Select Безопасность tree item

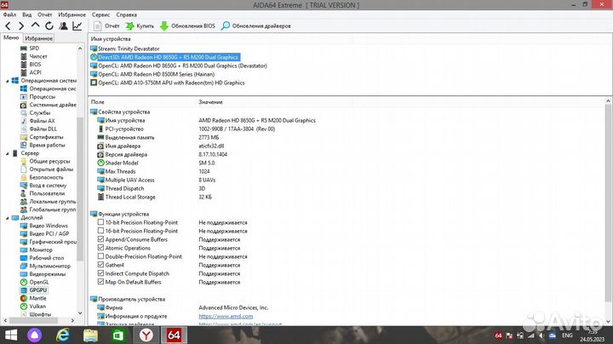pos(46,177)
